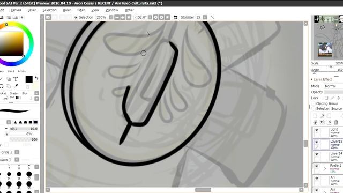Rotate view clockwise
This screenshot has width=343, height=193.
pos(161,17)
